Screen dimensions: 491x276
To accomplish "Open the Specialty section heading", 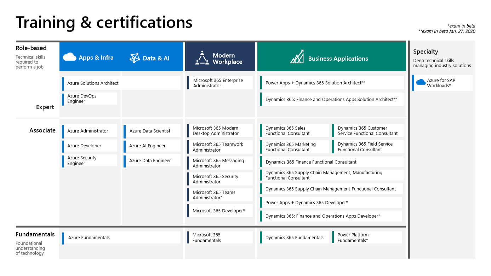I will pos(426,52).
